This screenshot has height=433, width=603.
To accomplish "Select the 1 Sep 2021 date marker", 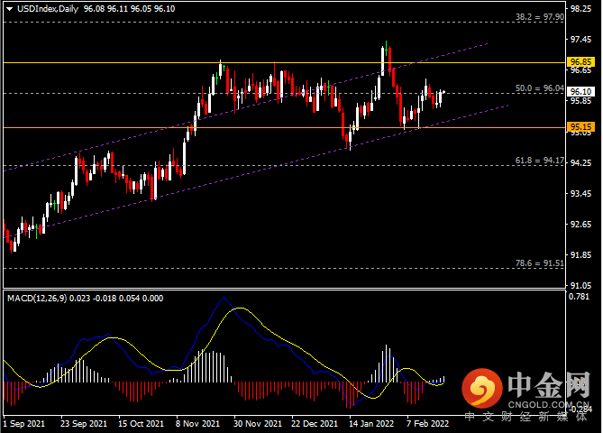I will 23,424.
